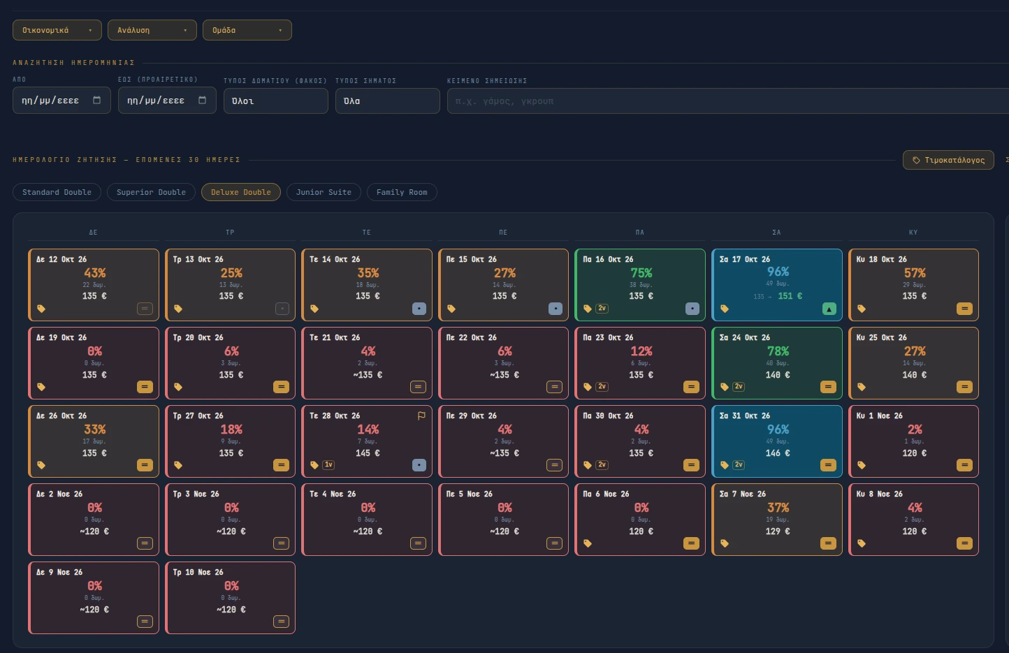Focus the Κείμενο Σημείωσης text search field

click(x=728, y=101)
